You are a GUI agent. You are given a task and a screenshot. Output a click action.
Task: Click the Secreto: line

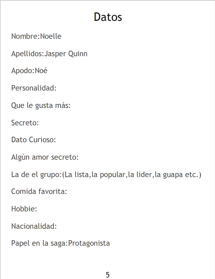coord(25,123)
